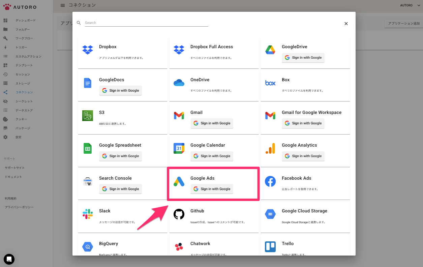This screenshot has height=267, width=423.
Task: Open ストレージ in the sidebar
Action: coord(23,84)
